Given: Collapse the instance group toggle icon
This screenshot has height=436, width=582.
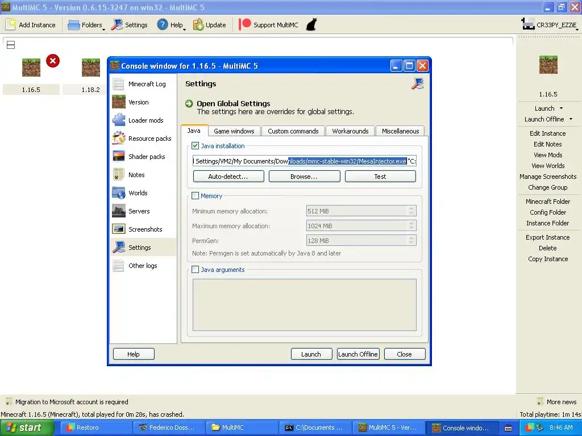Looking at the screenshot, I should [x=11, y=45].
